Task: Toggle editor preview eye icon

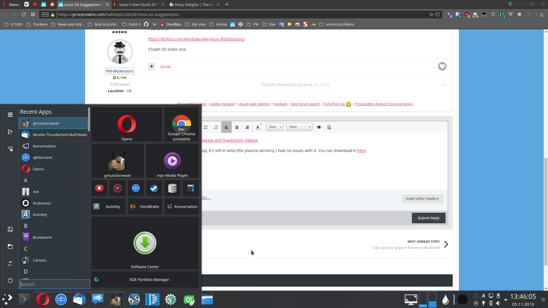Action: [319, 127]
